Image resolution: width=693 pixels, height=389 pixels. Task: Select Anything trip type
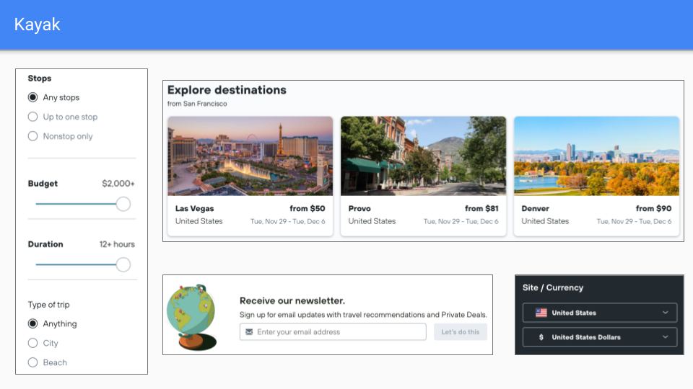tap(32, 323)
